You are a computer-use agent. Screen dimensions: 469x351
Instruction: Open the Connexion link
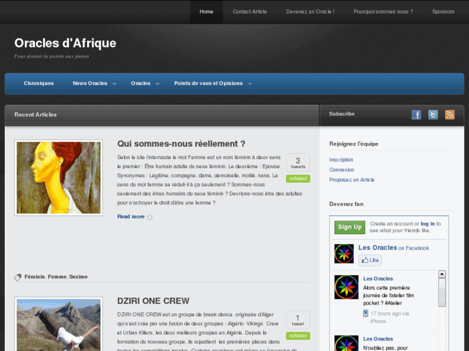click(x=341, y=169)
